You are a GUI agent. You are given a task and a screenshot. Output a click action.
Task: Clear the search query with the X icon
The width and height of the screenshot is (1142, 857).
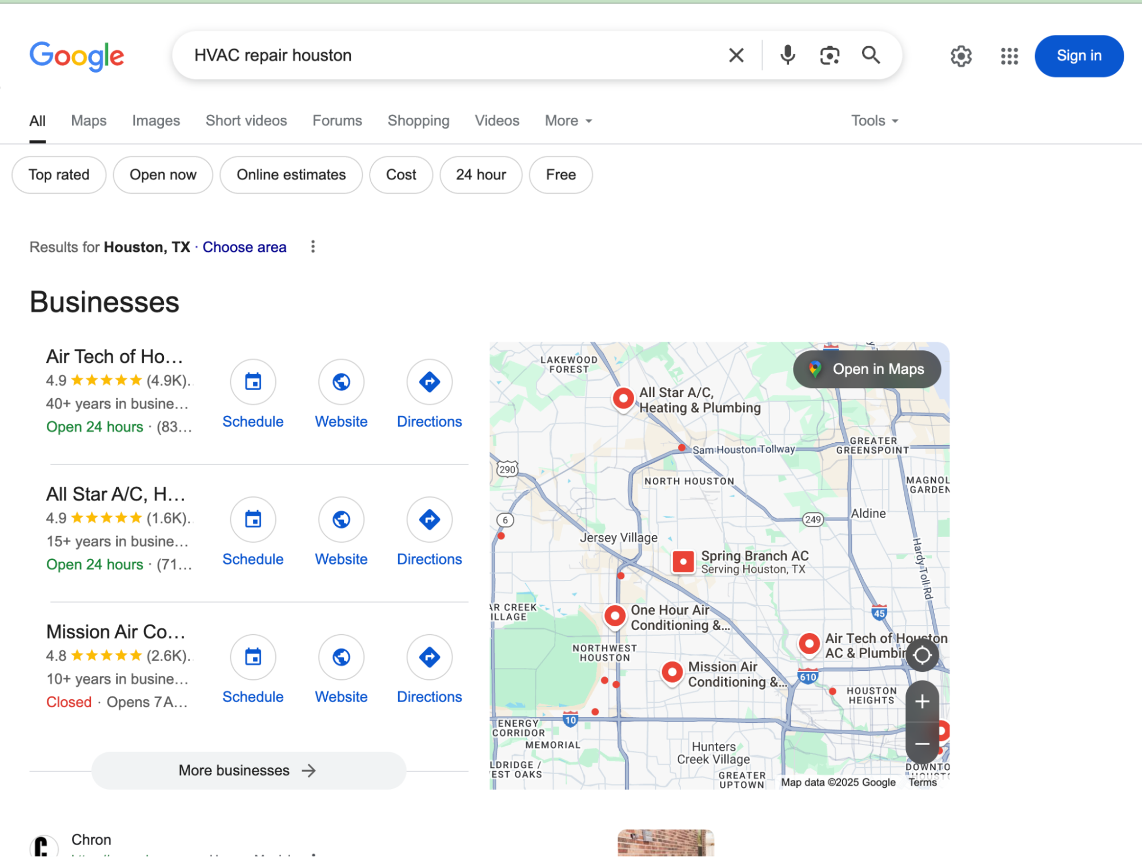(736, 55)
